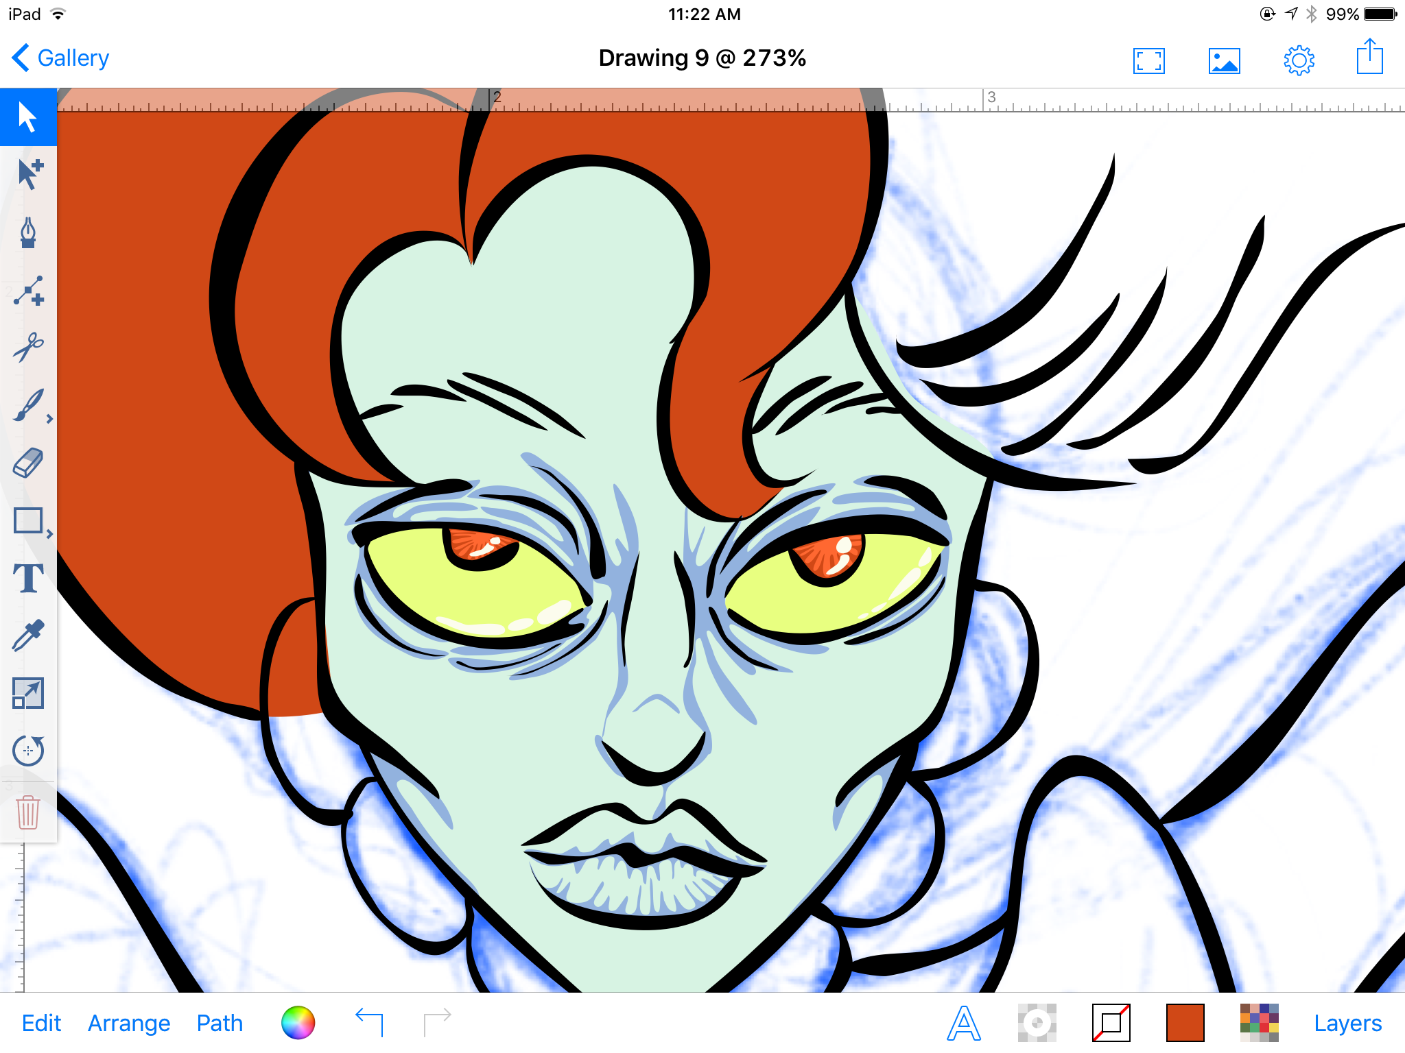Select the Scissors tool
The width and height of the screenshot is (1405, 1053).
(x=27, y=348)
